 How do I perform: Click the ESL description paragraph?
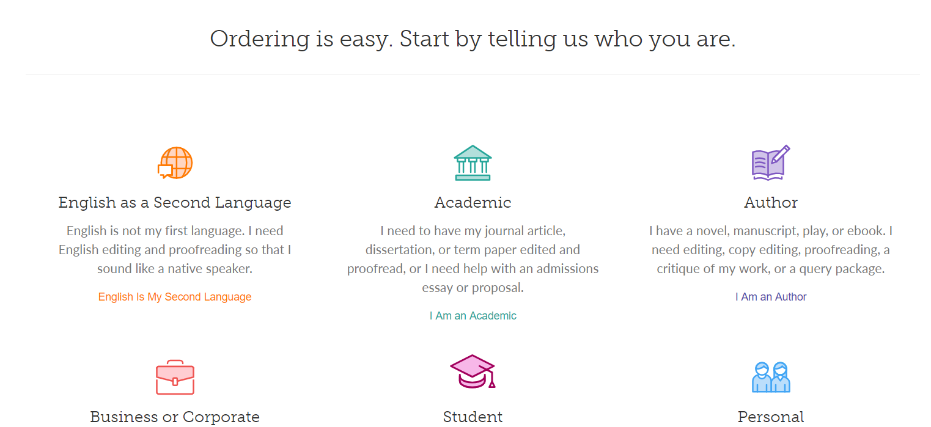point(175,250)
